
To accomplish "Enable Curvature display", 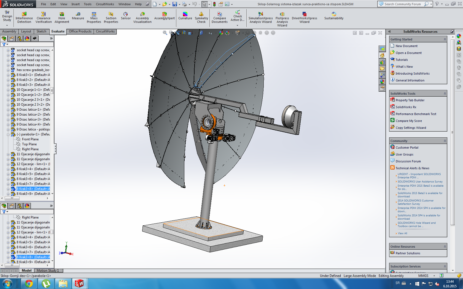I will (185, 16).
